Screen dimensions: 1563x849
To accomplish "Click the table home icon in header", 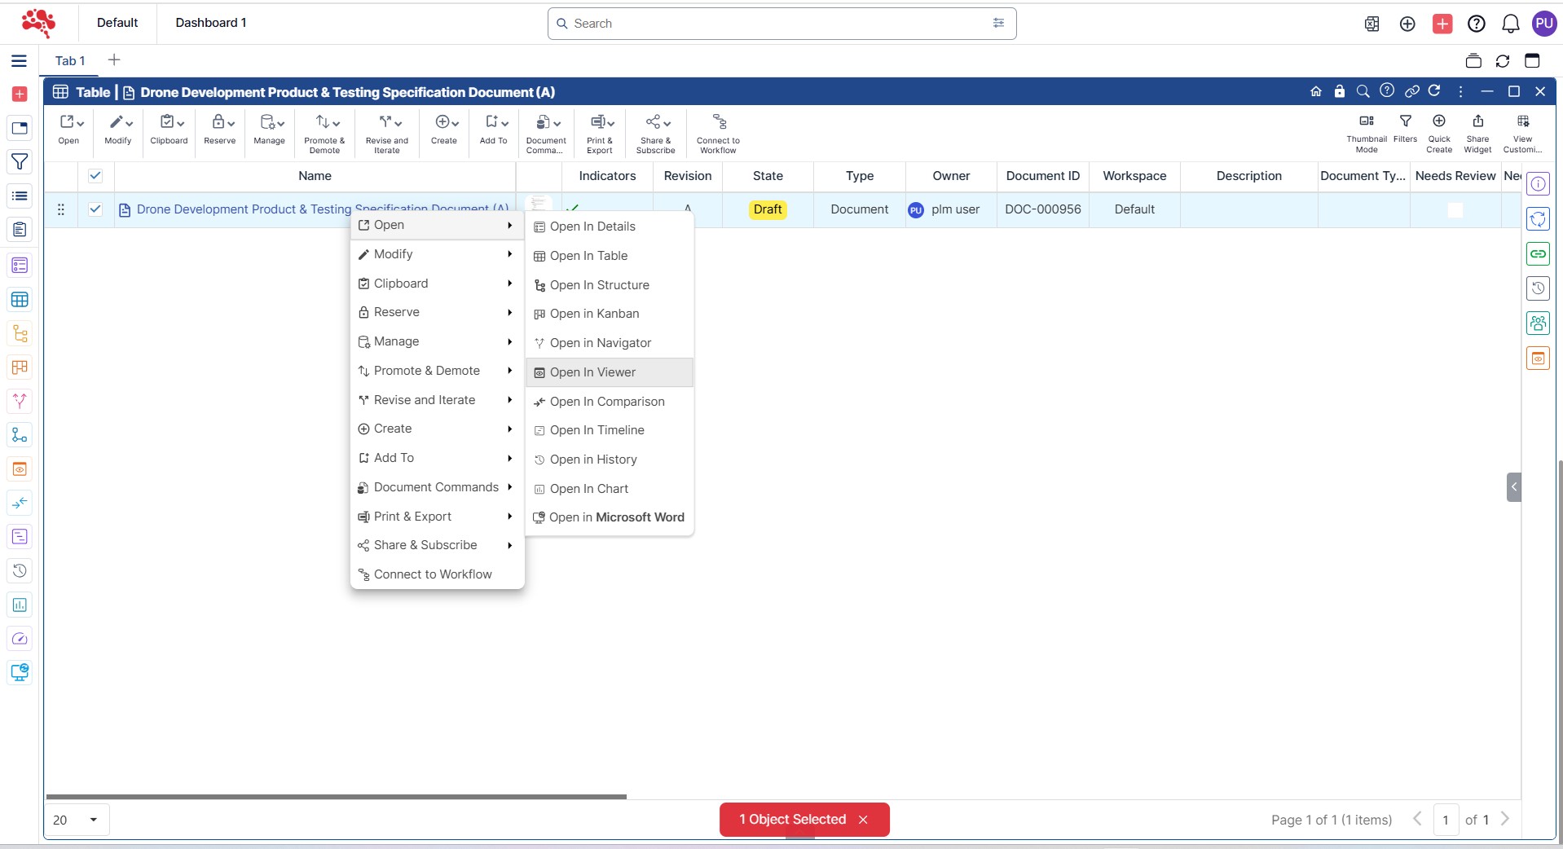I will pos(1315,91).
